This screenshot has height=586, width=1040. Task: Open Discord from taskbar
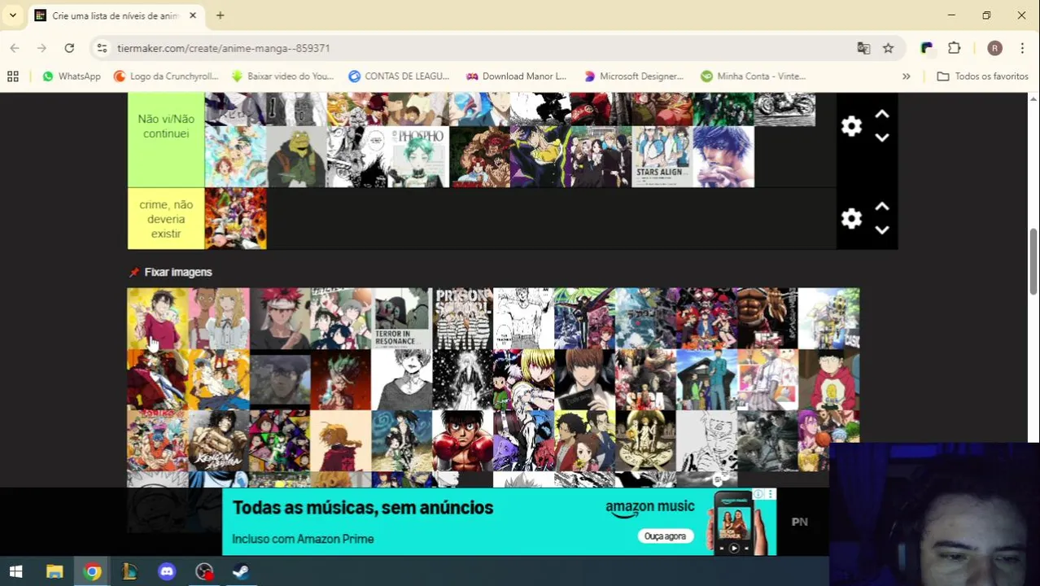[167, 571]
